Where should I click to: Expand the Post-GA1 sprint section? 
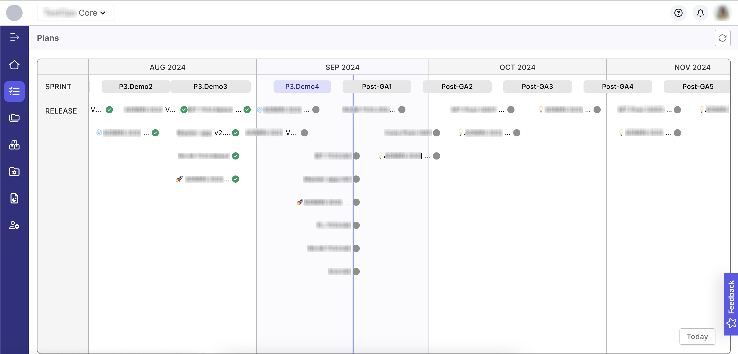376,86
